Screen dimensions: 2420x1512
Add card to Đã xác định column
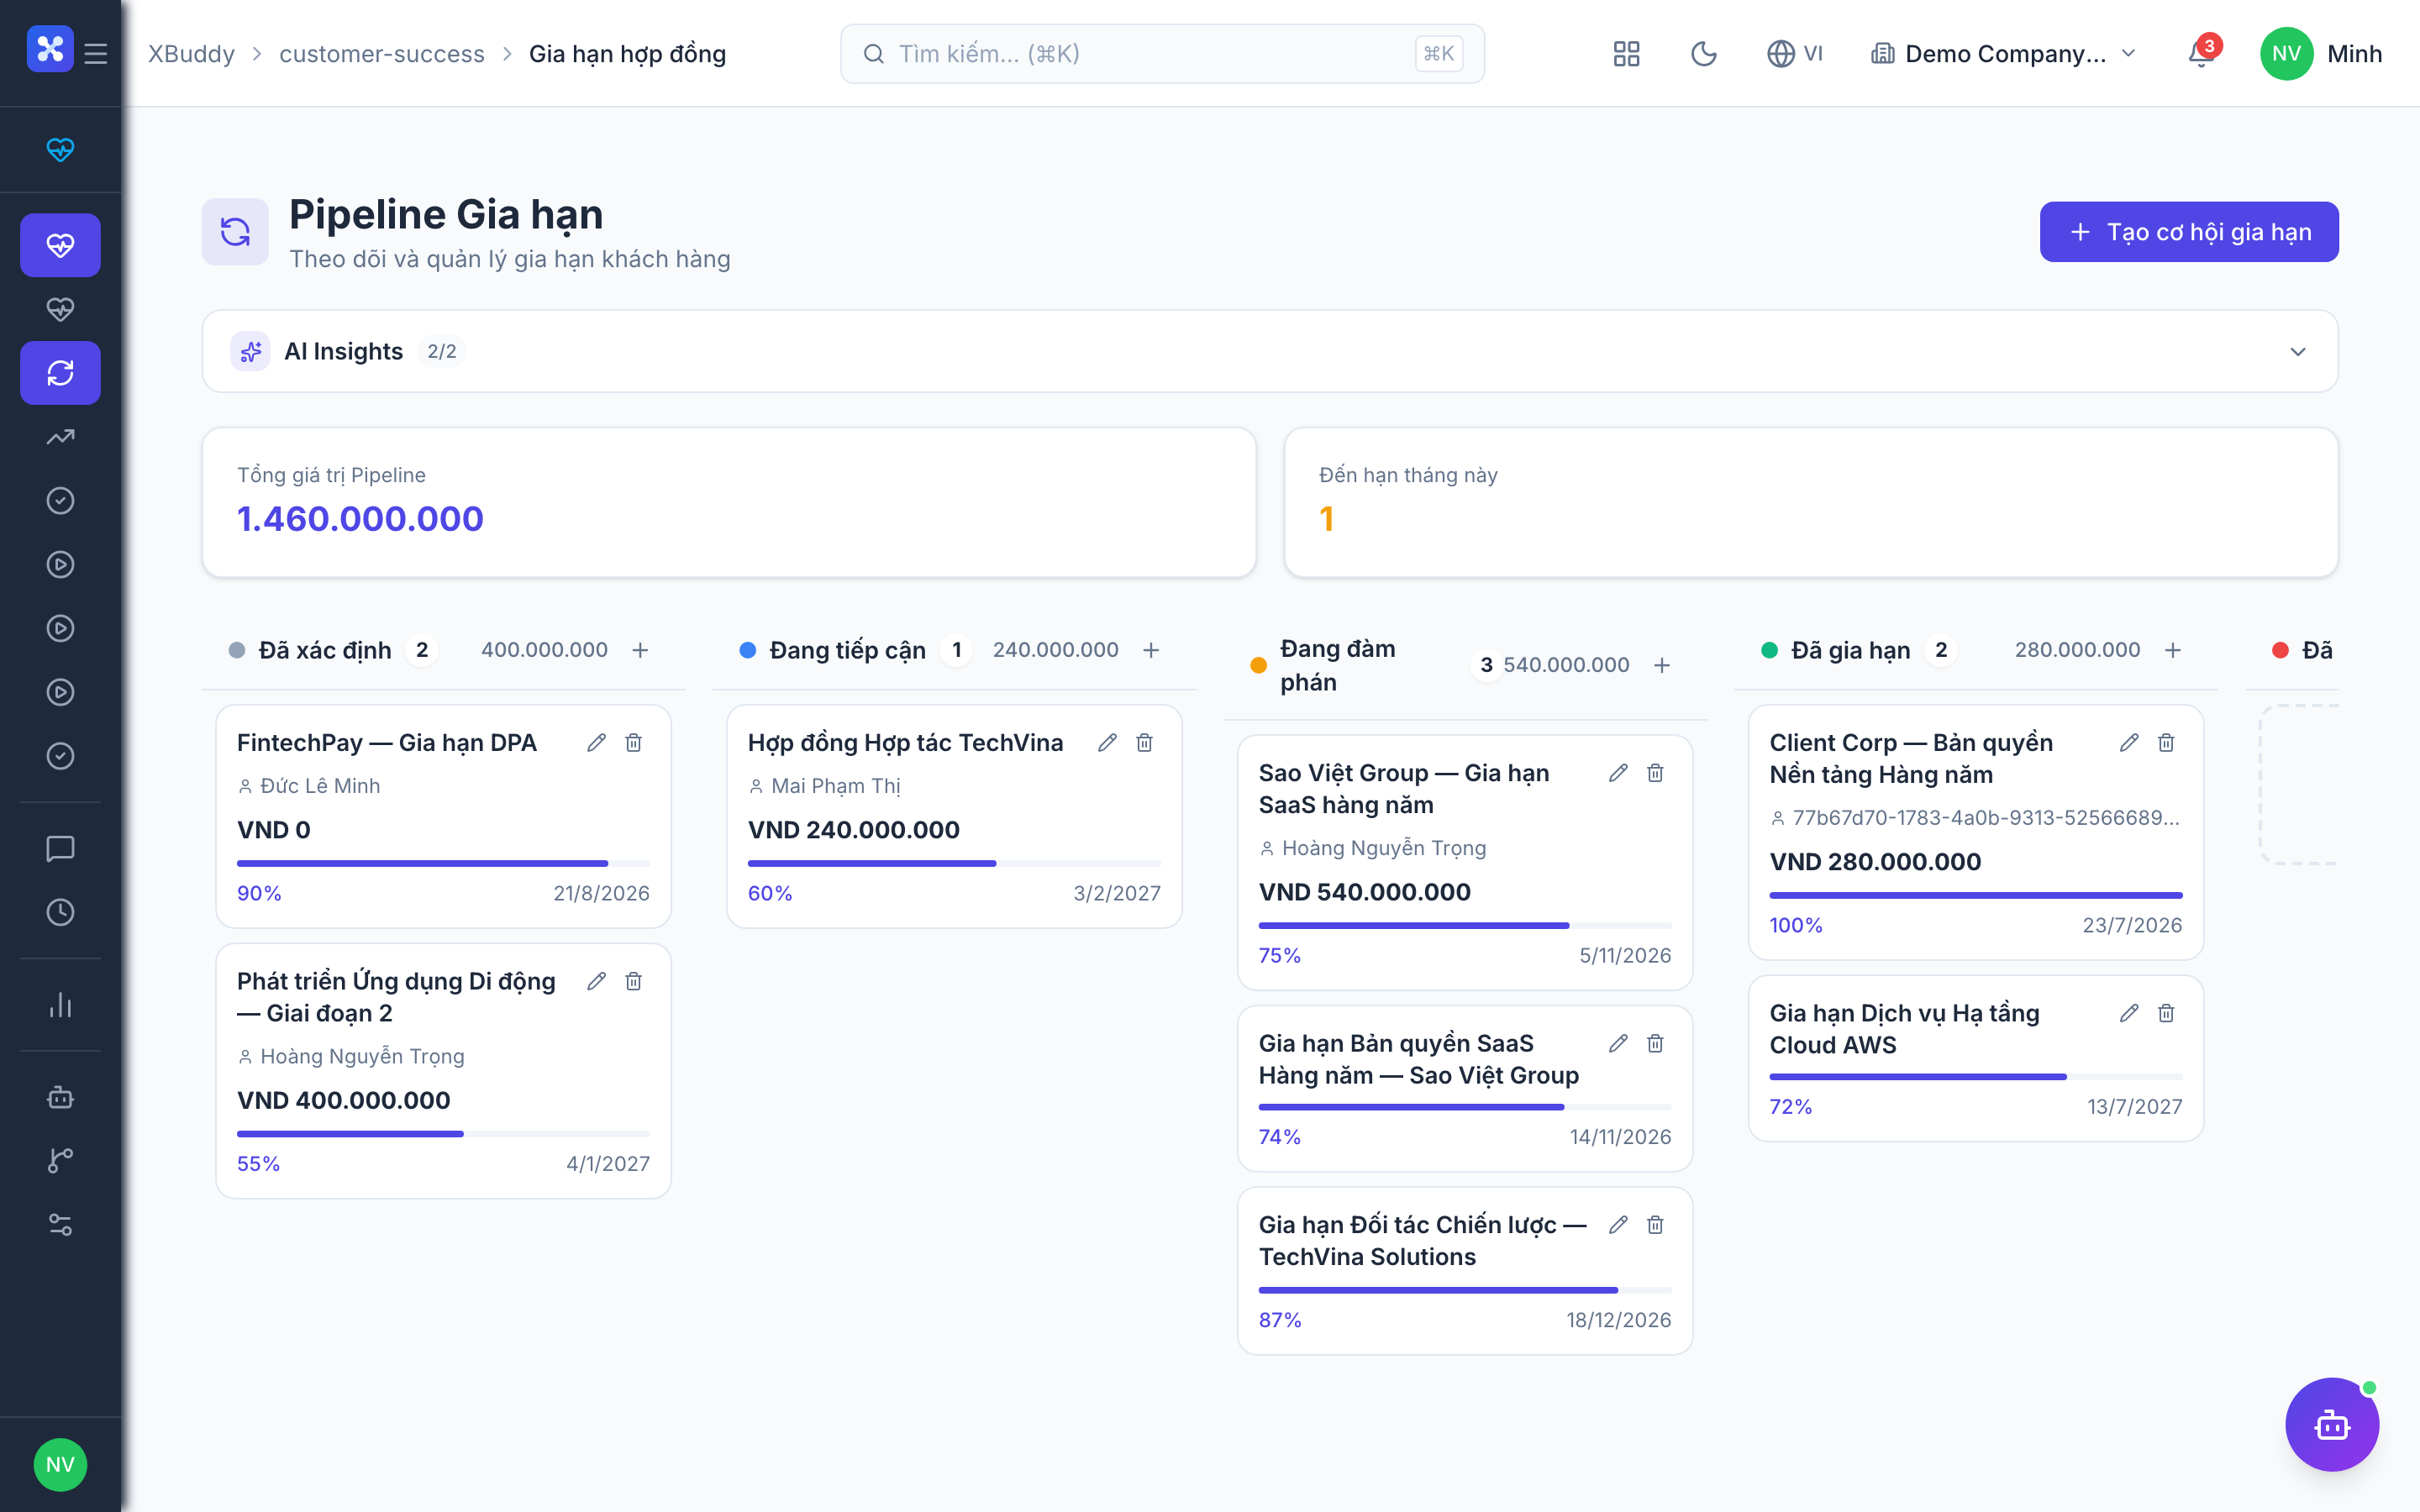[640, 650]
